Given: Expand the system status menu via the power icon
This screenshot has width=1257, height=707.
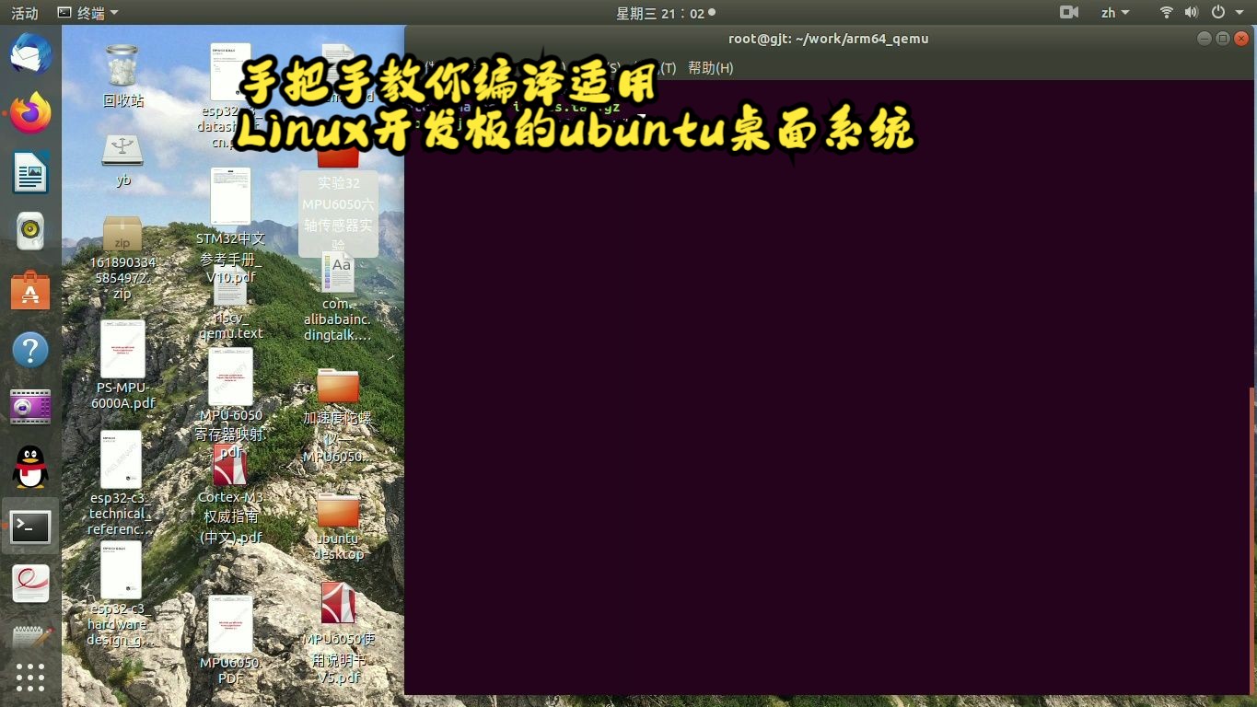Looking at the screenshot, I should point(1216,13).
